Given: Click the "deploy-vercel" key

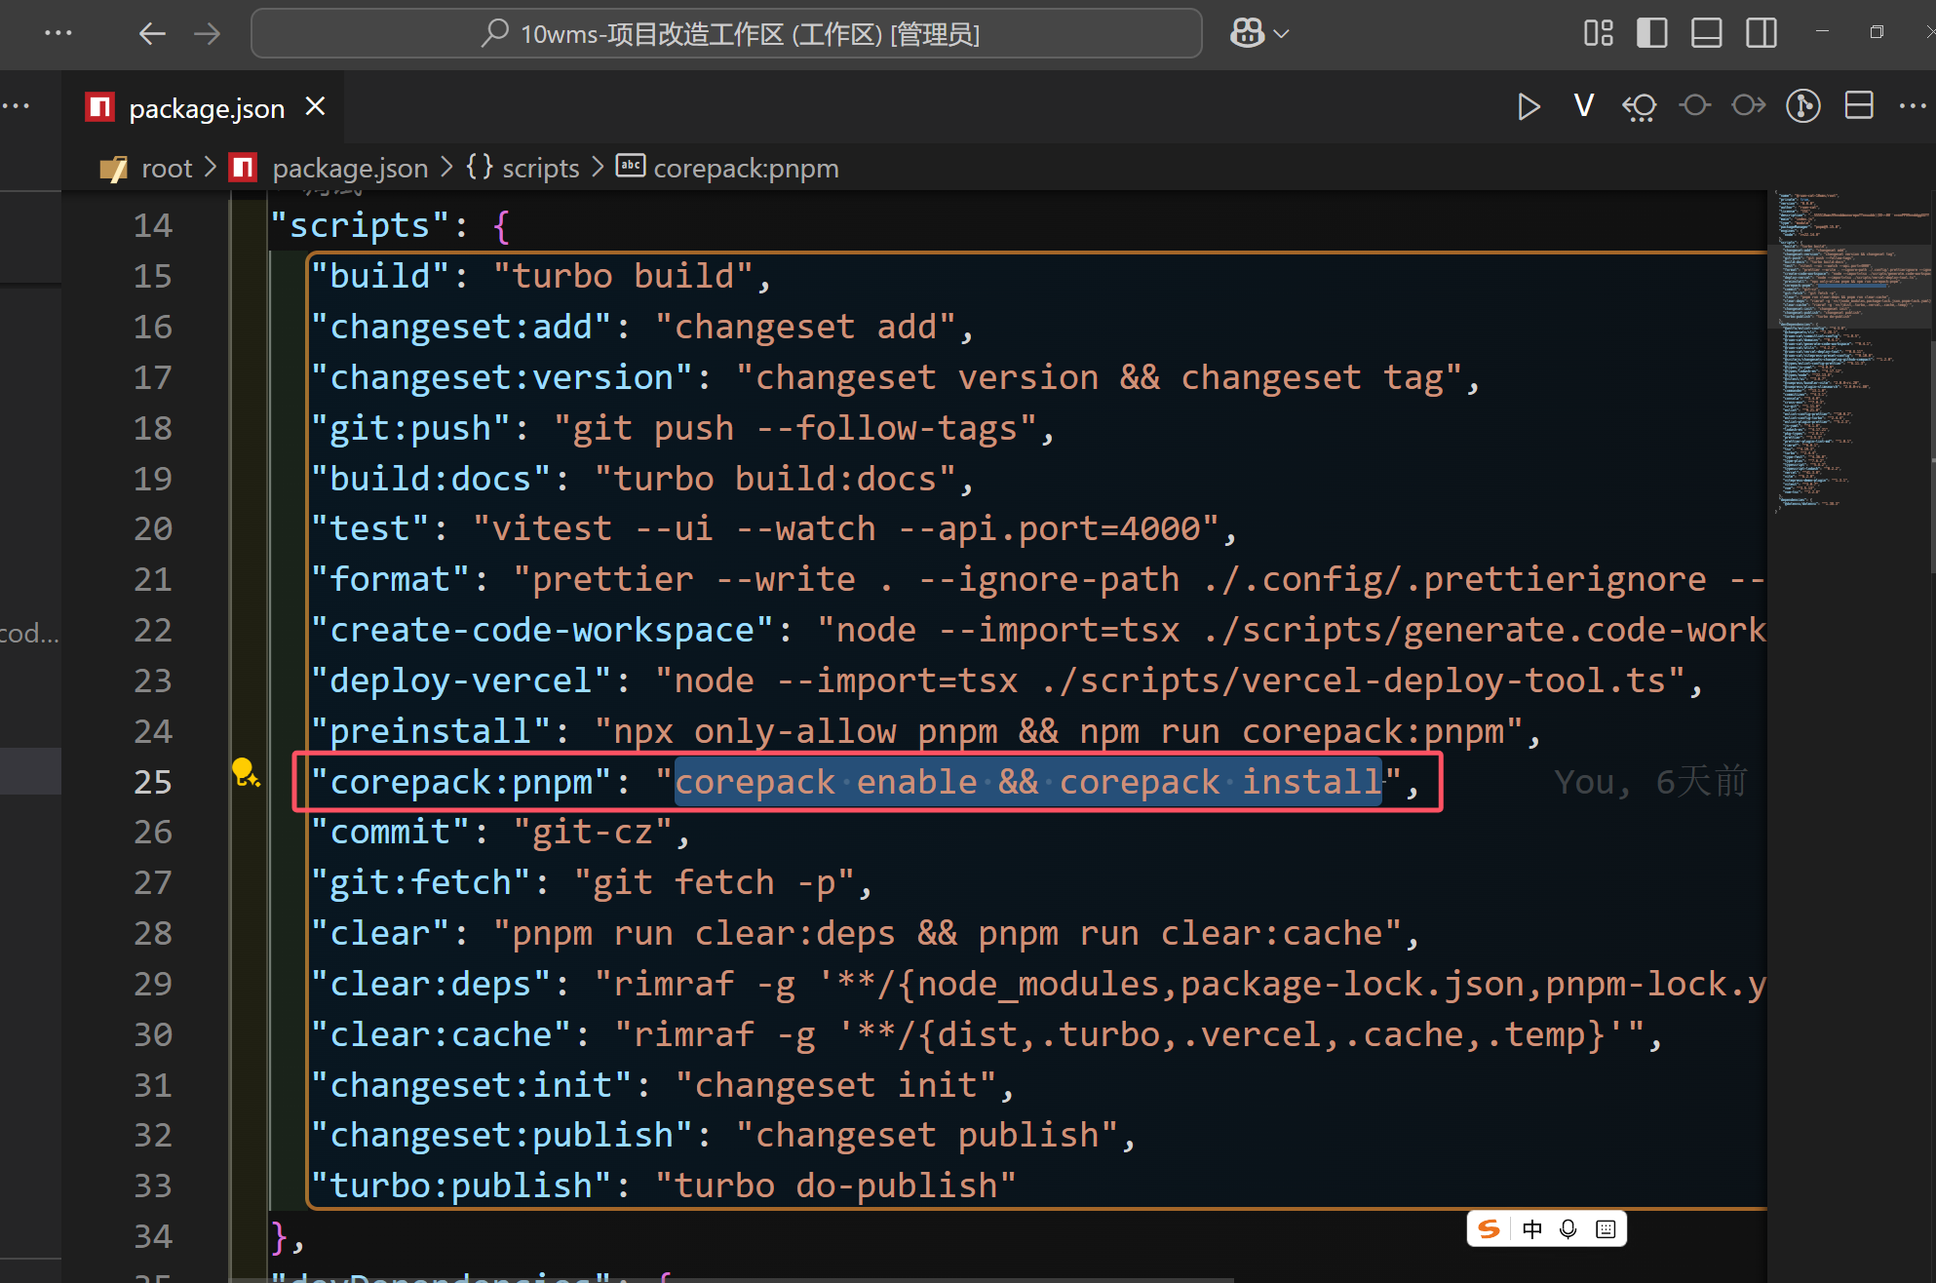Looking at the screenshot, I should point(462,680).
